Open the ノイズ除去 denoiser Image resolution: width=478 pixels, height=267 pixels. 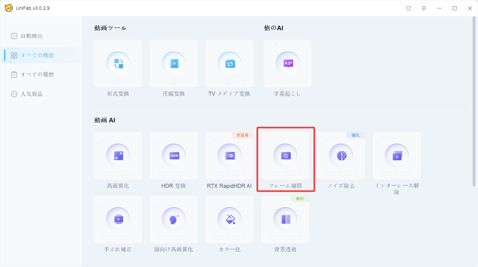coord(341,156)
